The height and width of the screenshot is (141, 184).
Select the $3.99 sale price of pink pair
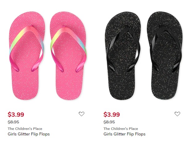(x=16, y=114)
